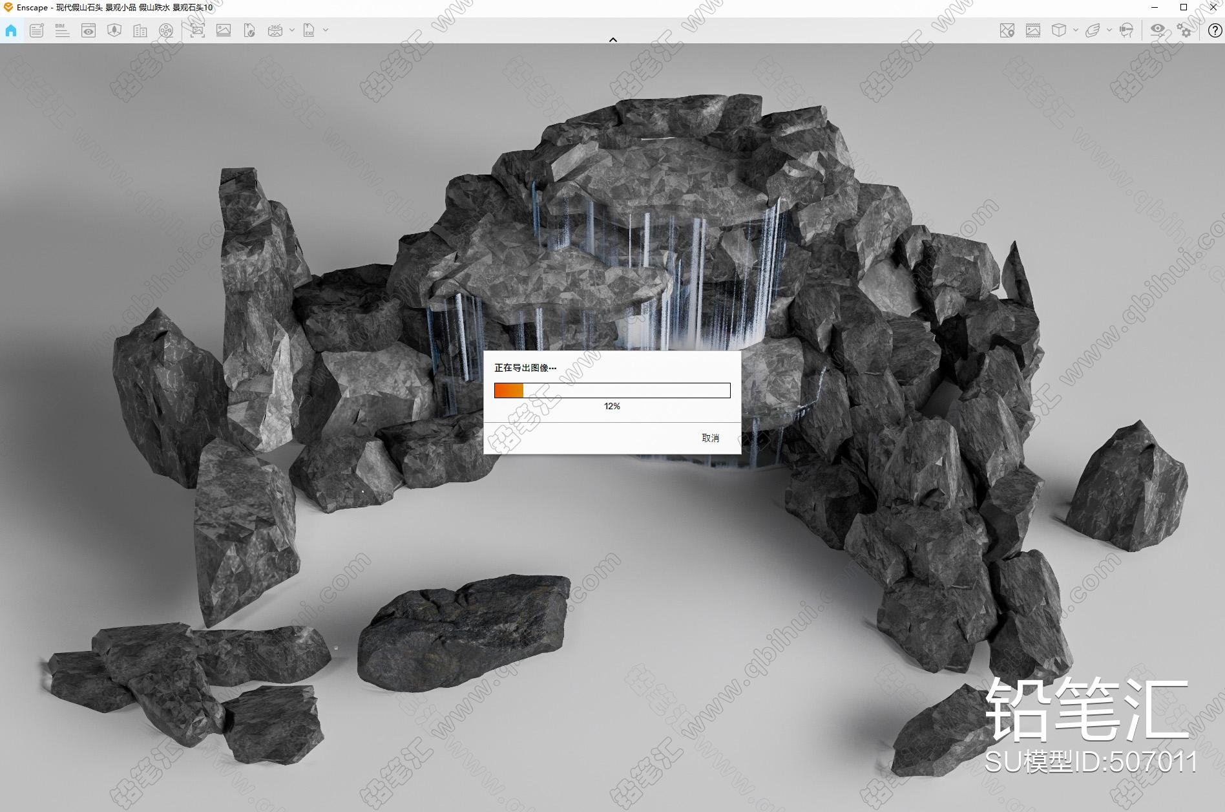
Task: Click the projection cube icon
Action: coord(1059,30)
